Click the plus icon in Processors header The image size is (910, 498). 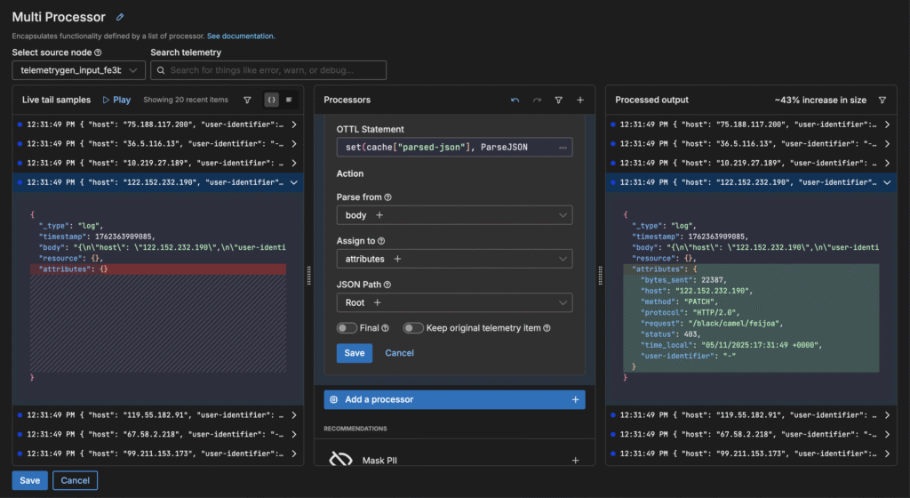point(580,100)
